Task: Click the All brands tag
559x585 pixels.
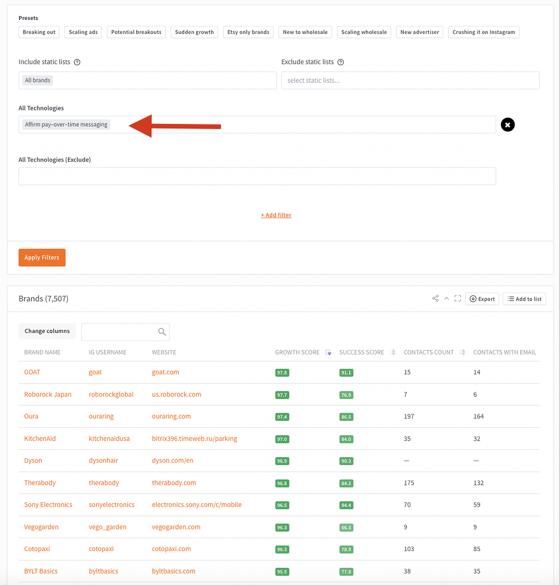Action: pos(38,80)
